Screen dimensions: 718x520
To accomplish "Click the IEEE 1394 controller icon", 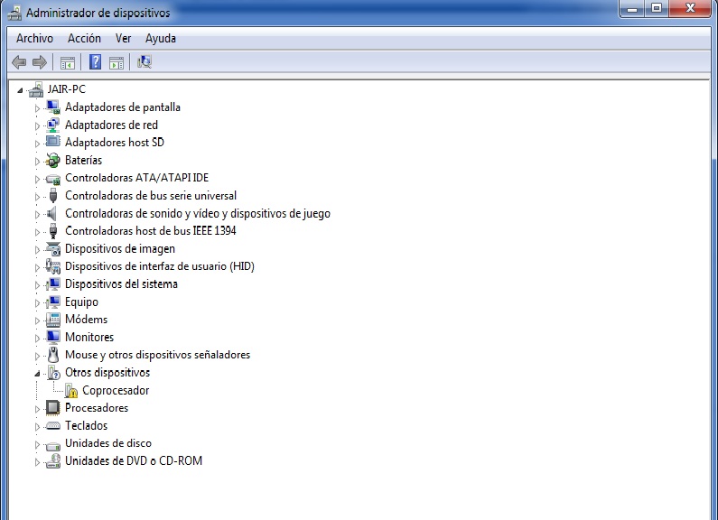I will tap(53, 231).
